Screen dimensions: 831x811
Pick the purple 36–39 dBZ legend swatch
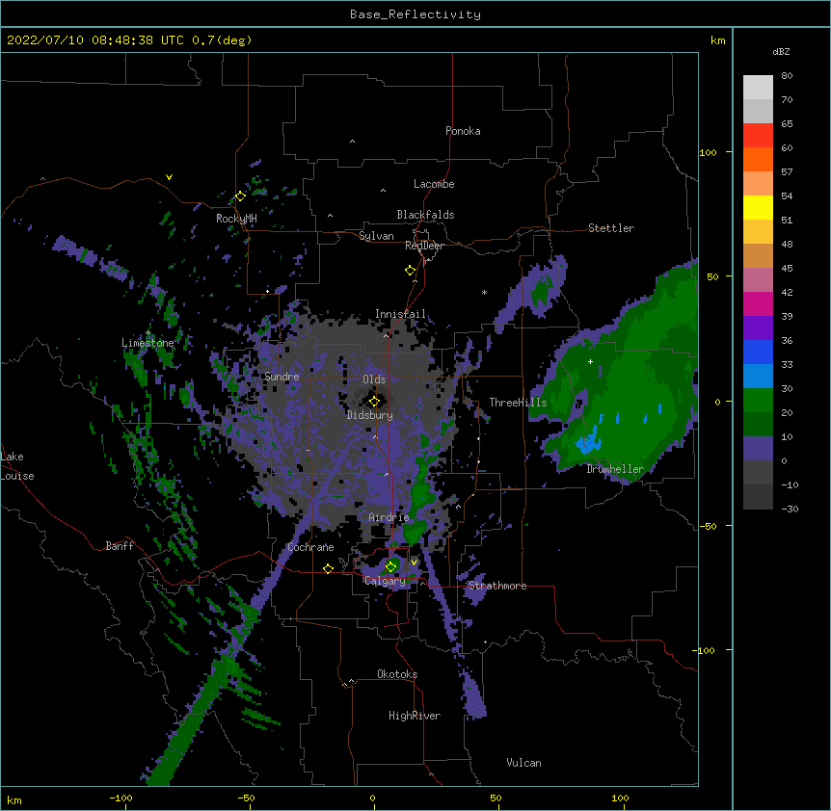pos(758,328)
